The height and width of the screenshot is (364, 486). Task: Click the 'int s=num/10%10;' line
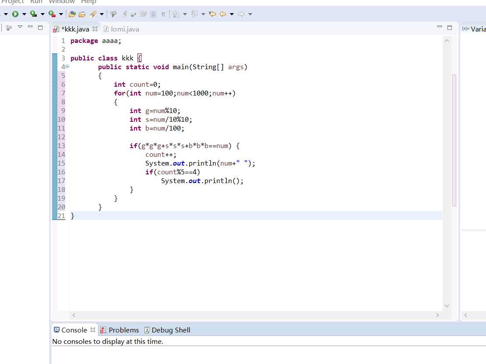coord(161,120)
